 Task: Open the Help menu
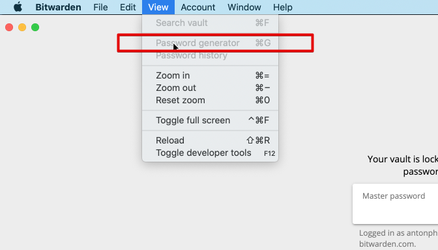click(283, 7)
